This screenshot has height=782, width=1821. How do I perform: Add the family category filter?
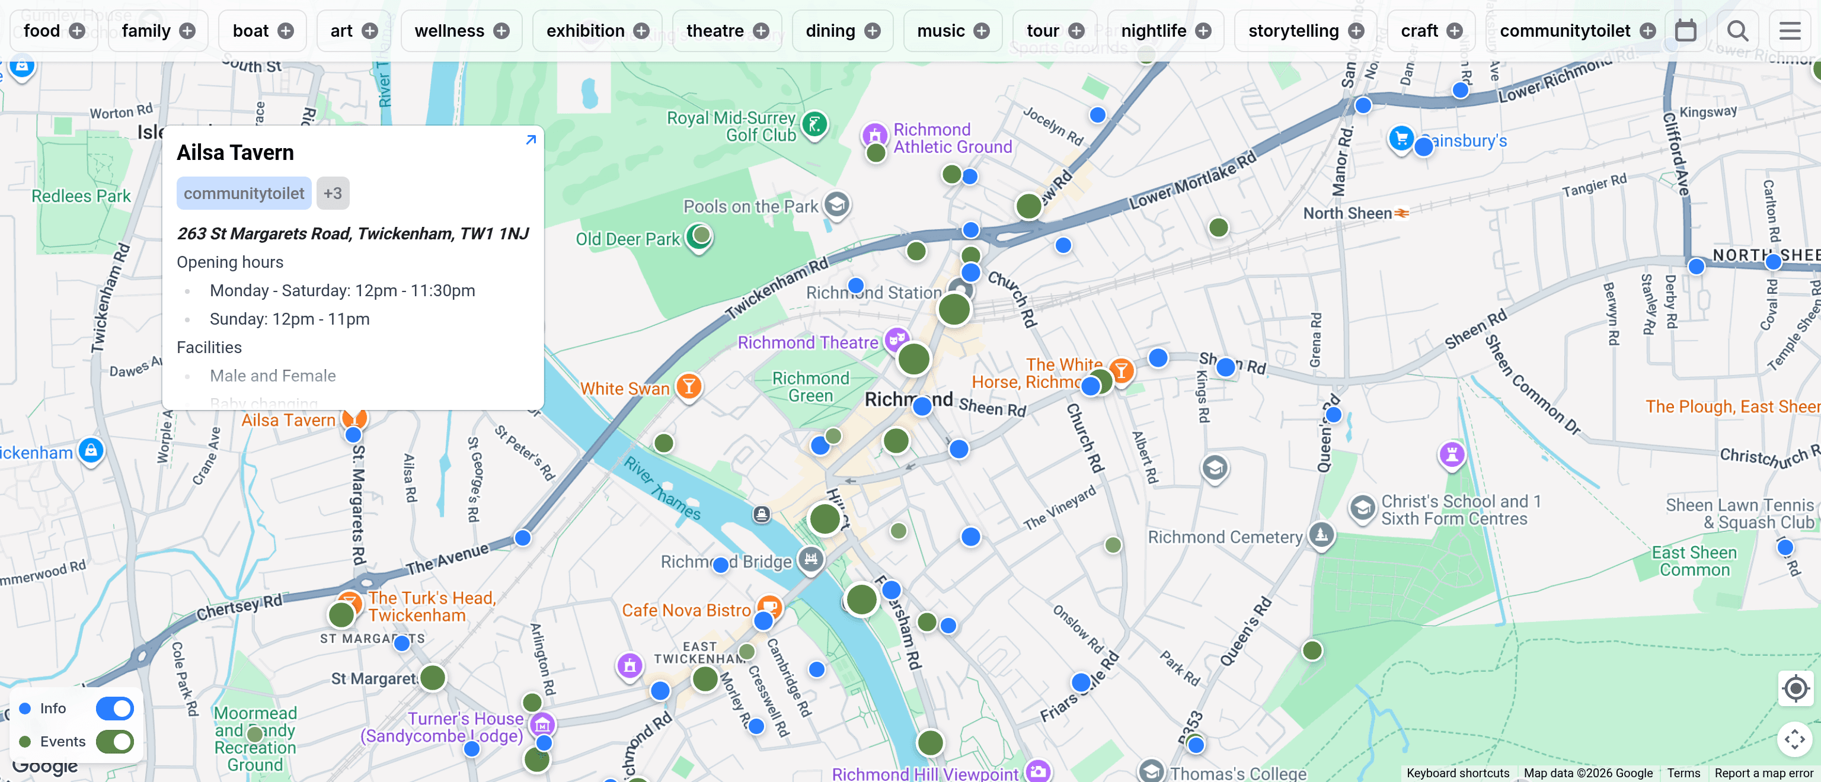[x=158, y=31]
